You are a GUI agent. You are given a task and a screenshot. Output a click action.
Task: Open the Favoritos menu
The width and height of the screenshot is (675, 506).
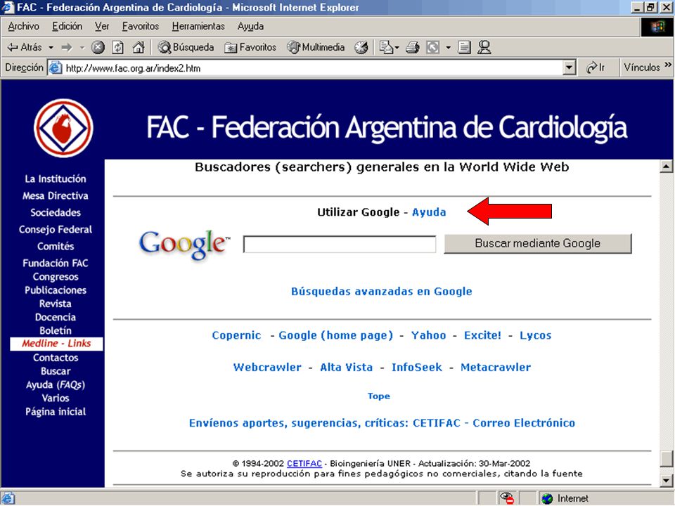[x=141, y=26]
